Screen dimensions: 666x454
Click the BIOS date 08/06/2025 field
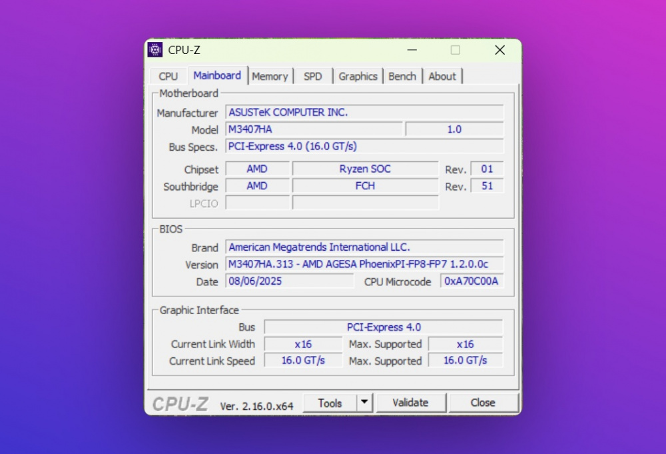point(290,281)
